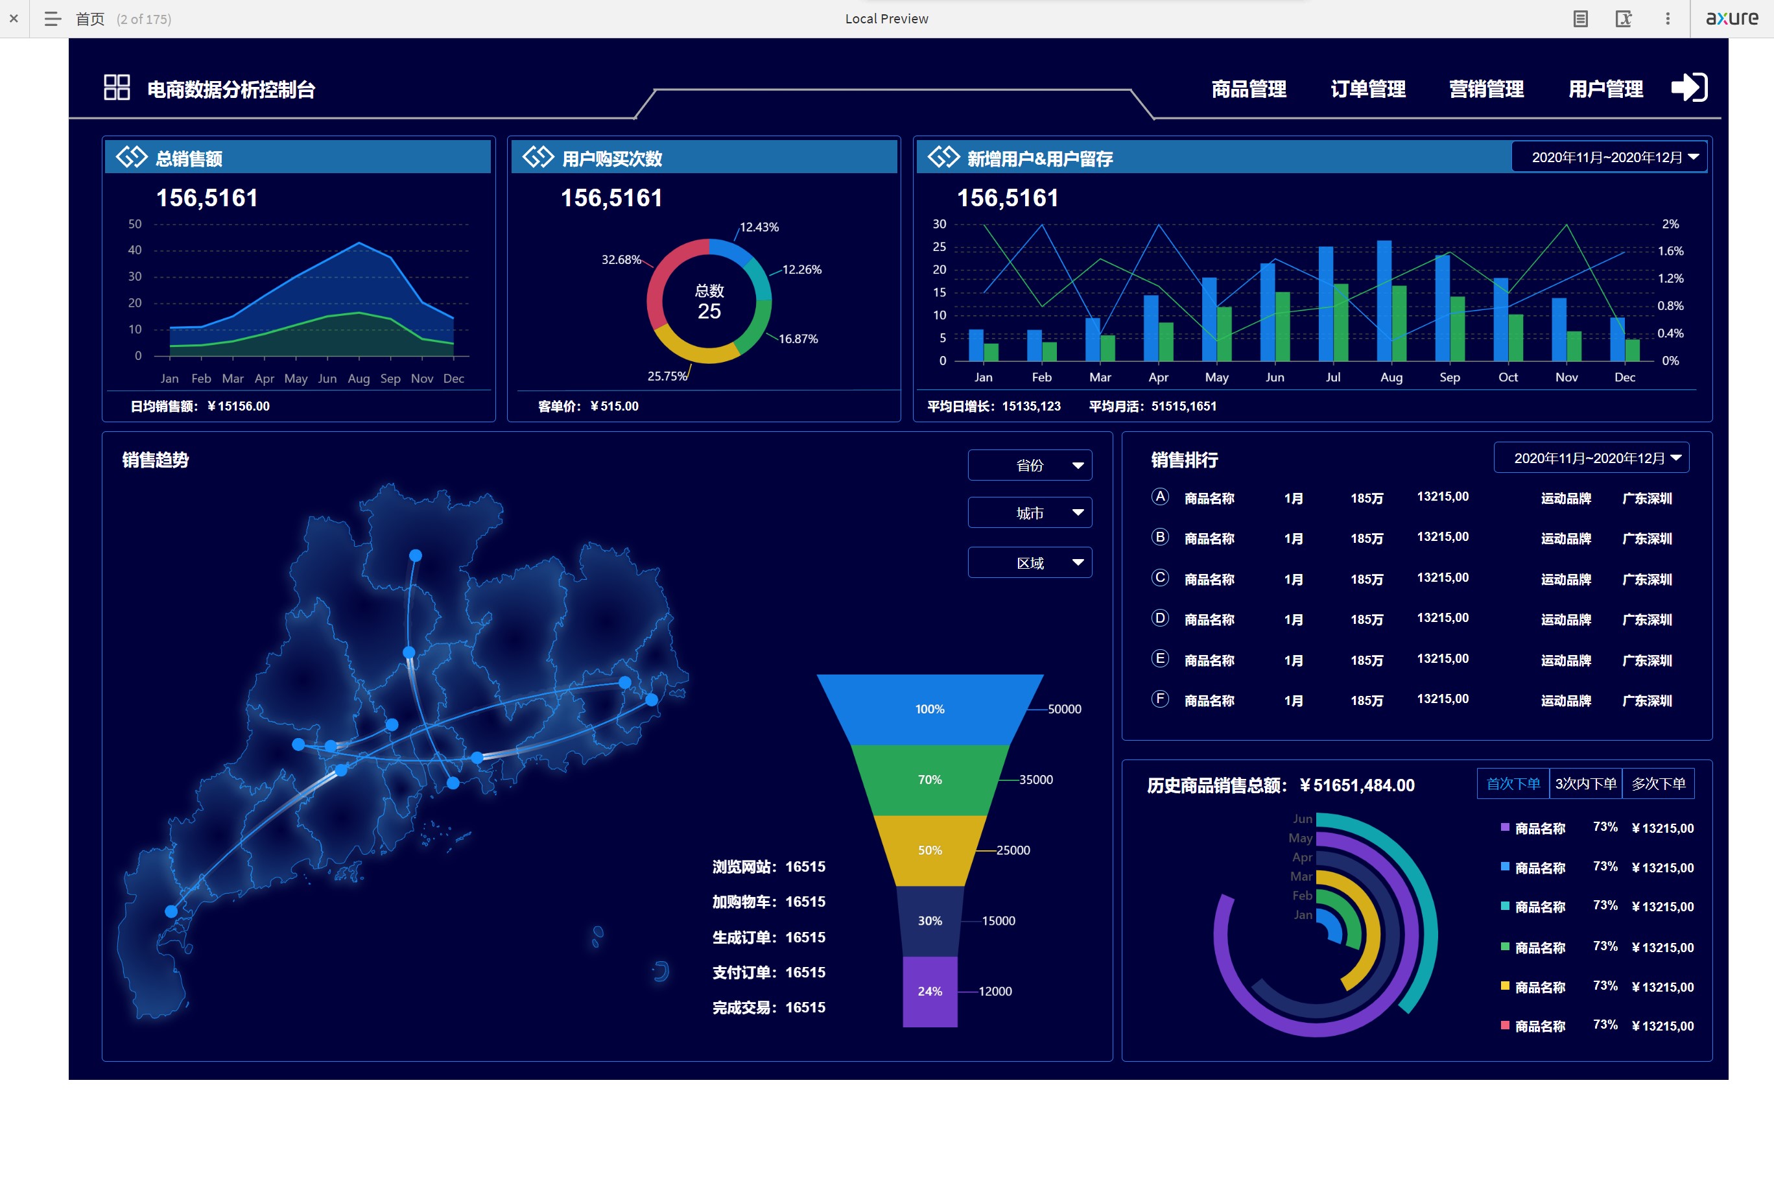This screenshot has width=1774, height=1183.
Task: Open the 省份 dropdown
Action: point(1030,466)
